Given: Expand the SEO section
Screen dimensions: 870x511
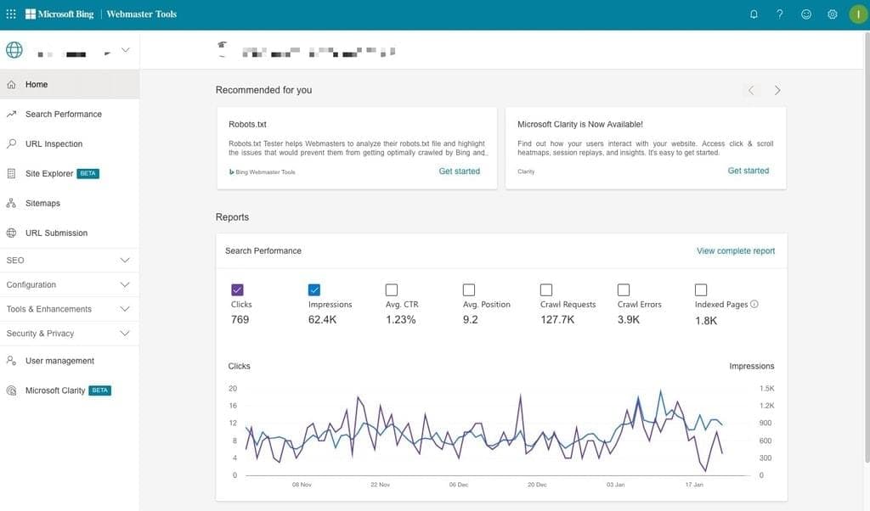Looking at the screenshot, I should (x=70, y=260).
